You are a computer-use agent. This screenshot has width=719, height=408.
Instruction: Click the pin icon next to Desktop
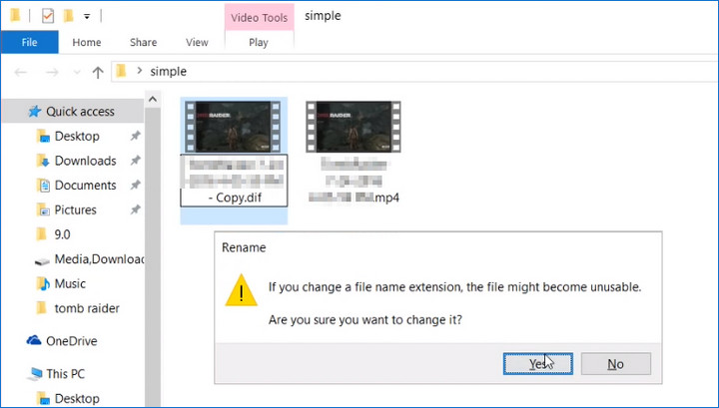click(x=135, y=136)
